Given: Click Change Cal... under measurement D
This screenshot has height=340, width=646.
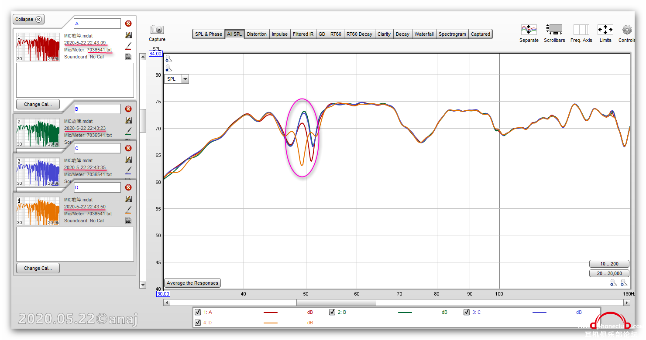Looking at the screenshot, I should click(x=38, y=268).
